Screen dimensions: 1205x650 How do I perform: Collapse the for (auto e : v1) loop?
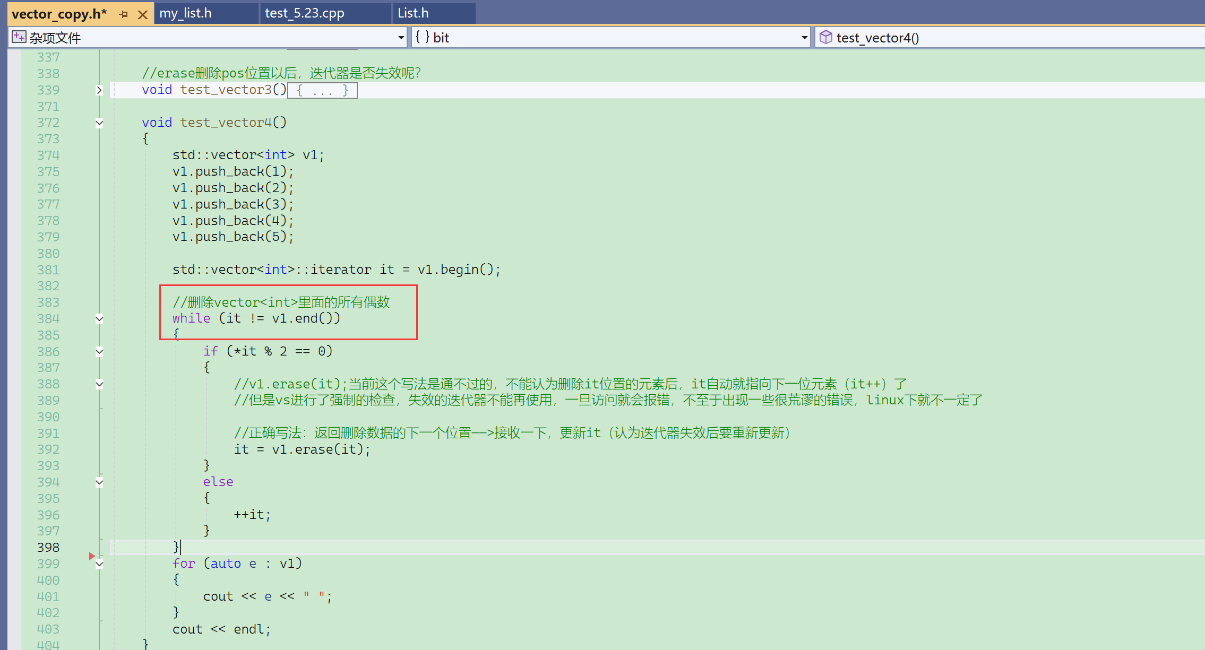click(x=99, y=565)
